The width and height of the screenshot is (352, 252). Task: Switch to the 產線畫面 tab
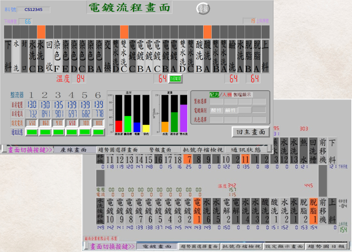tap(73, 150)
